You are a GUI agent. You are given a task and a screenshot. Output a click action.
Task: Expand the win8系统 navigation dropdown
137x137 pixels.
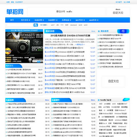pyautogui.click(x=94, y=20)
